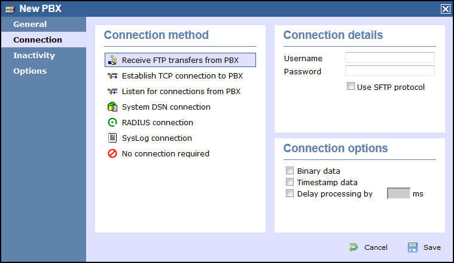This screenshot has width=454, height=263.
Task: Focus the Username input field
Action: pyautogui.click(x=389, y=58)
